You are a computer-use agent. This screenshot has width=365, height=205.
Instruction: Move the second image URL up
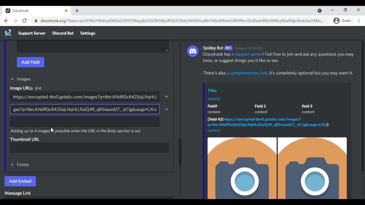167,109
